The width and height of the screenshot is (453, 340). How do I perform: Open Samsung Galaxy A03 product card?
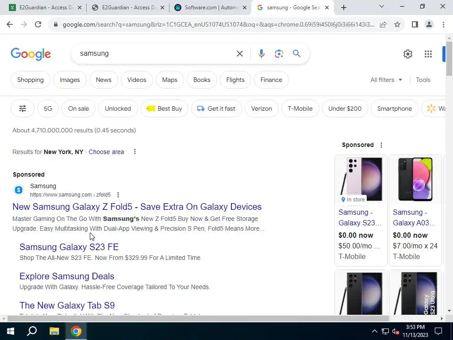(x=415, y=210)
